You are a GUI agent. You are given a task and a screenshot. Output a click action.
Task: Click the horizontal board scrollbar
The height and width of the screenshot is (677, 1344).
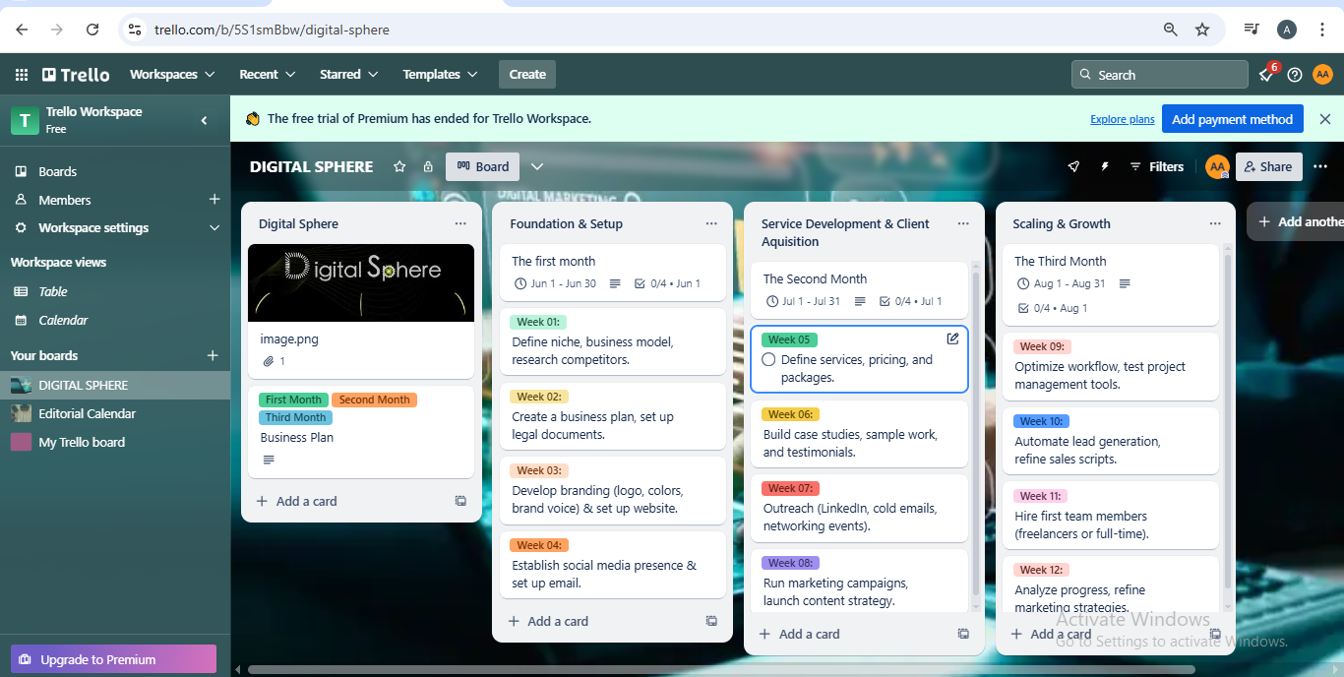point(721,669)
